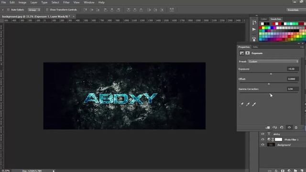Click the Align horizontal centers icon

point(112,10)
